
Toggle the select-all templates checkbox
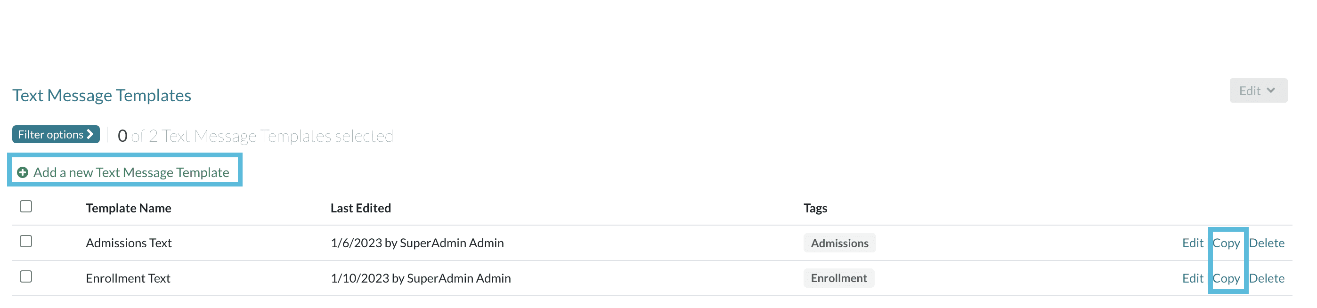[x=26, y=206]
